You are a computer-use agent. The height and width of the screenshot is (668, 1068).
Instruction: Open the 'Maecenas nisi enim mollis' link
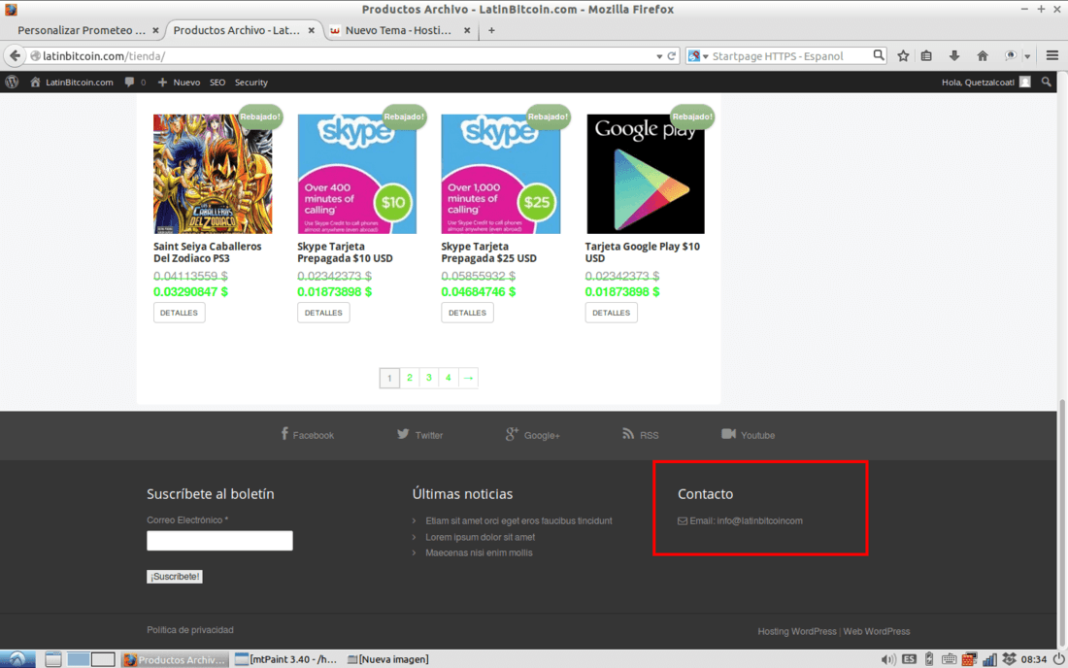pos(479,552)
